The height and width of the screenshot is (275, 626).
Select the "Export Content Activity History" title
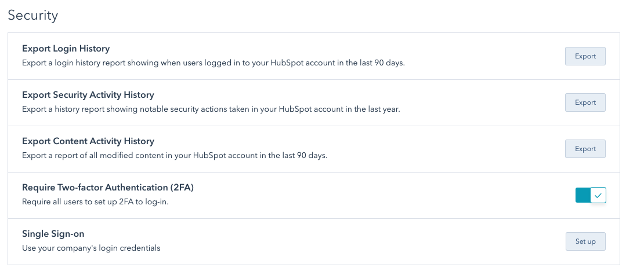click(88, 141)
